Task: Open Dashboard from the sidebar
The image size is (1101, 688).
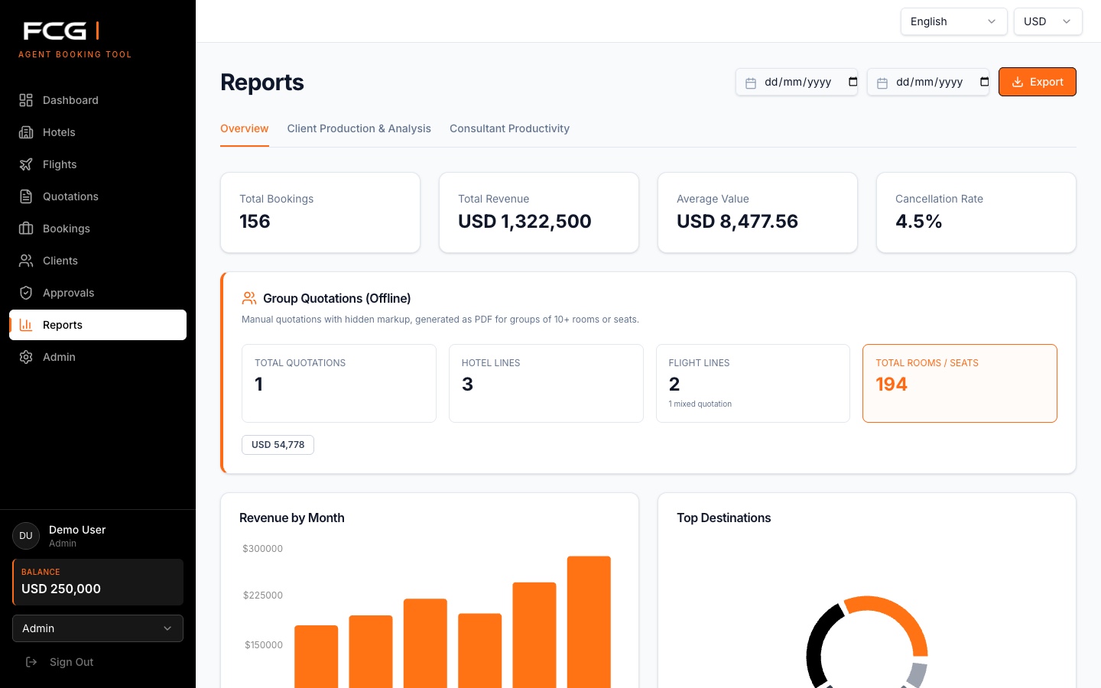Action: tap(98, 100)
